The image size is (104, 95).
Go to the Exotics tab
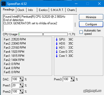pyautogui.click(x=43, y=10)
